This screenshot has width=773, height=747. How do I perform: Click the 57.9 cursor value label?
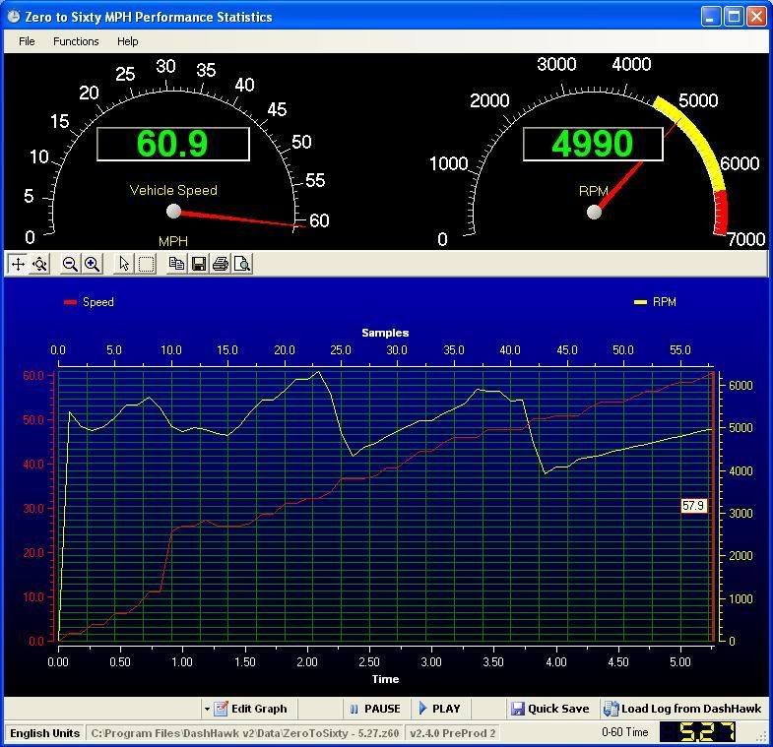point(693,506)
